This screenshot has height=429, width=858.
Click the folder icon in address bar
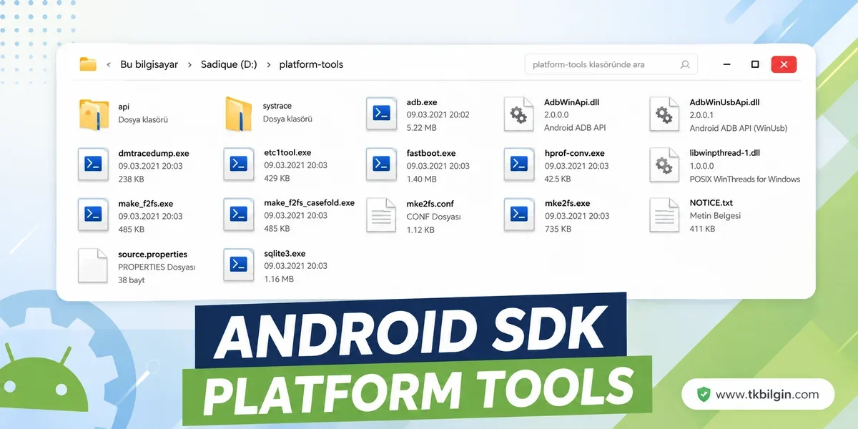(x=87, y=64)
